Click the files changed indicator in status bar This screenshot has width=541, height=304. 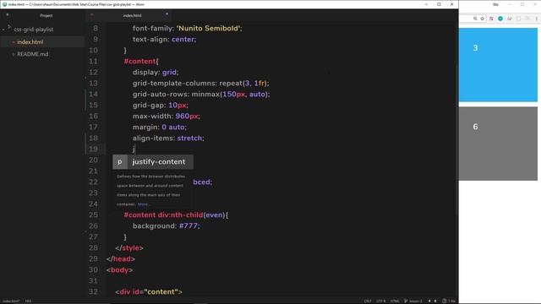[449, 301]
